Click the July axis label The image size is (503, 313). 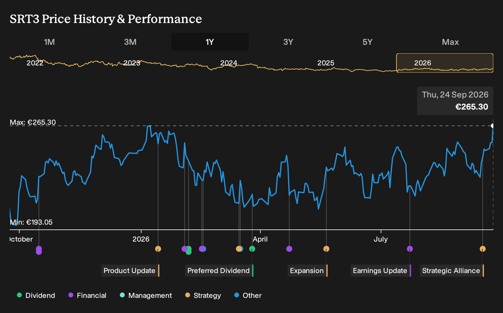pos(381,239)
